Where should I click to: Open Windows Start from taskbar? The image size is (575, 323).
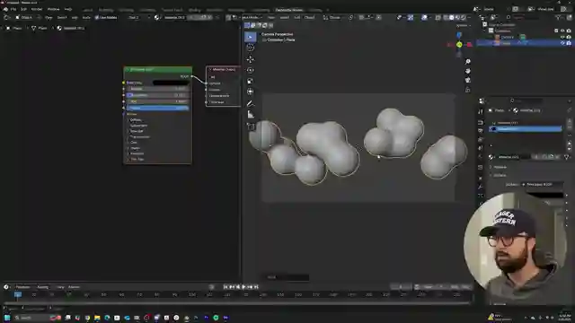click(x=7, y=318)
